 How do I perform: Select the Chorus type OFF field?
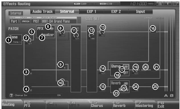pos(126,73)
